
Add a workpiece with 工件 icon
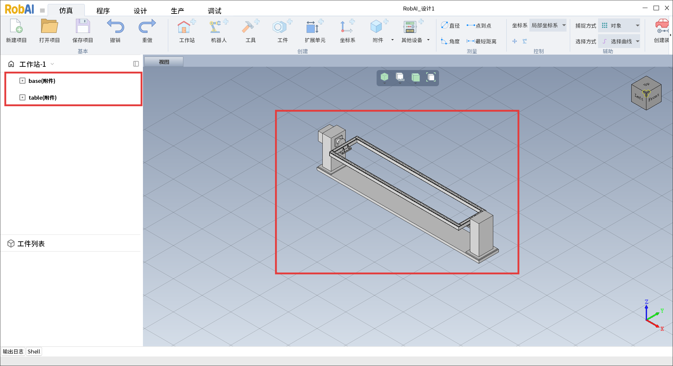[282, 26]
